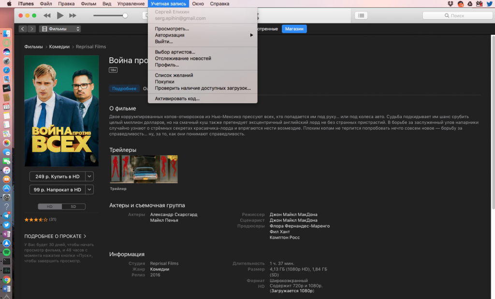Expand arrow next to Купить в HD
Viewport: 495px width, 299px height.
89,176
